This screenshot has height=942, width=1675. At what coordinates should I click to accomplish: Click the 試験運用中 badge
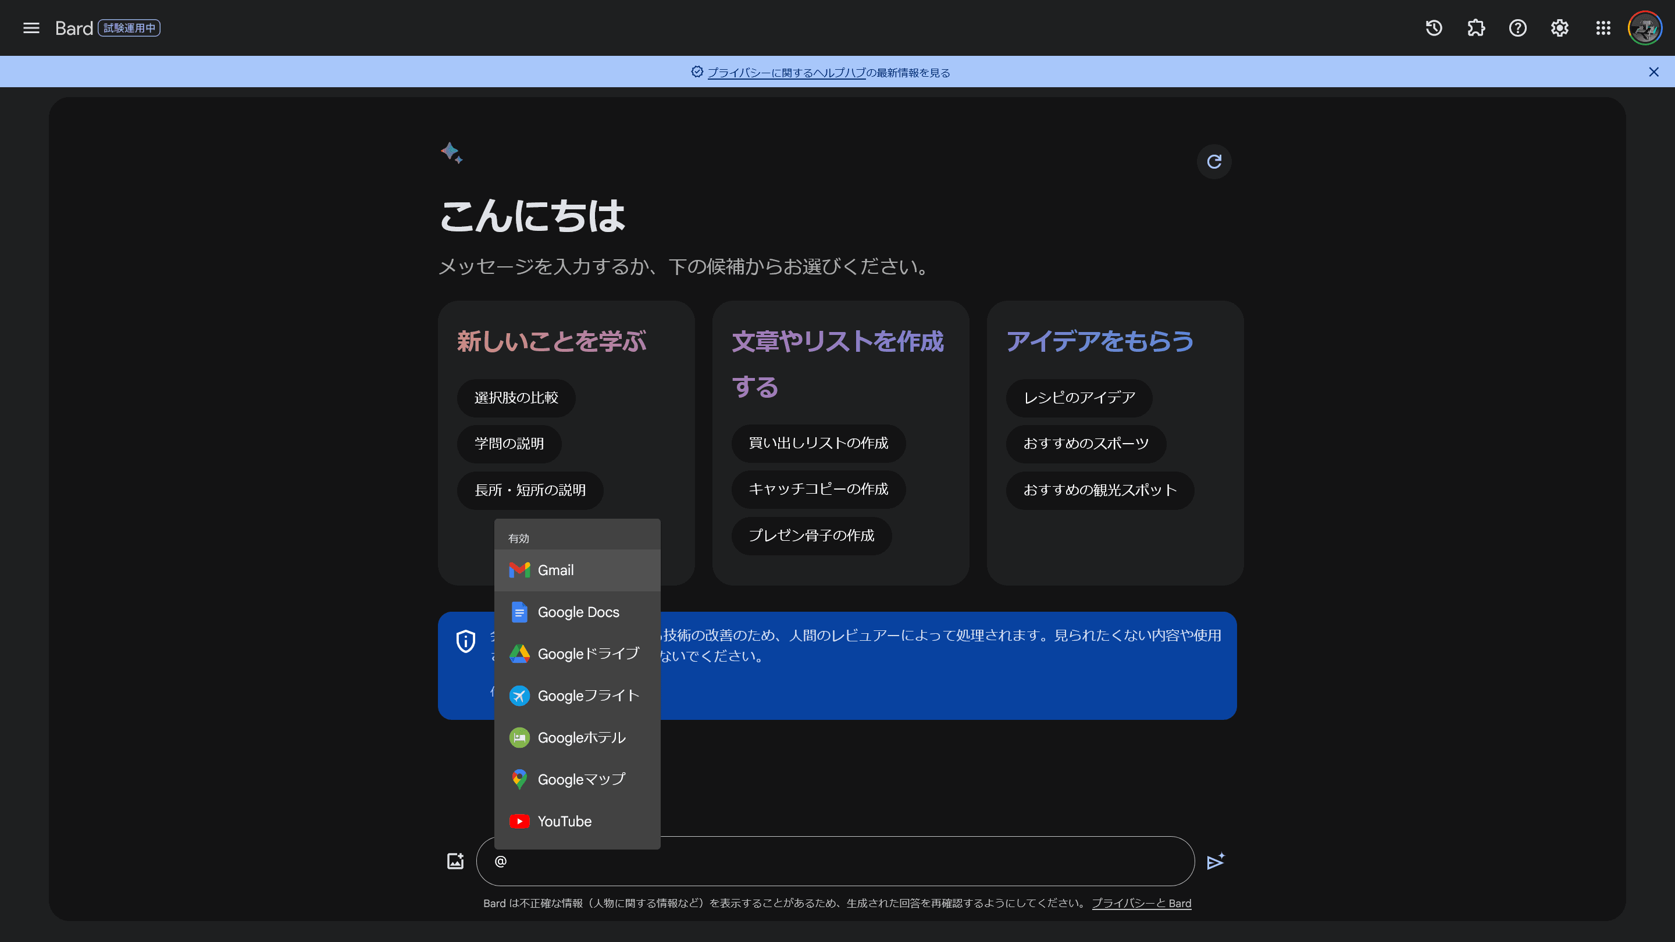(x=129, y=28)
